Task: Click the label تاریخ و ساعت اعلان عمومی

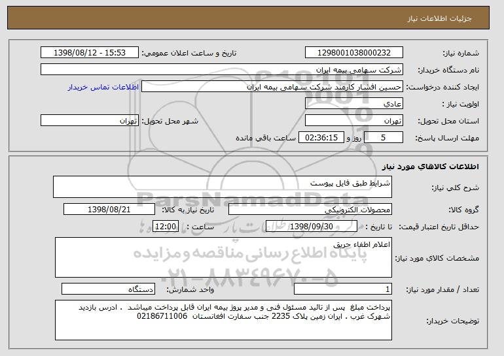Action: pos(189,53)
